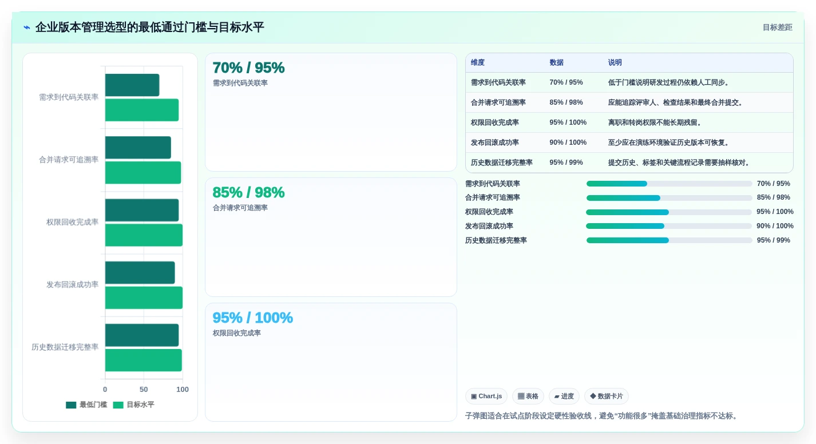Click chart axis label 历史数据迁移完整率
The width and height of the screenshot is (816, 444).
click(65, 347)
